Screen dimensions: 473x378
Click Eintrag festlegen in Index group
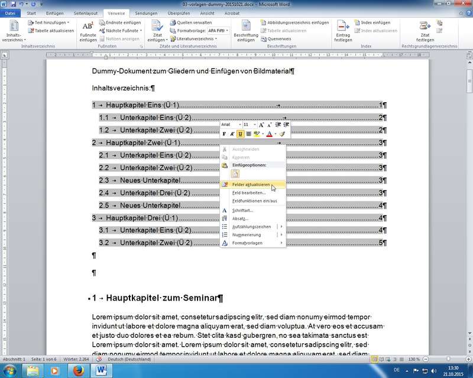[x=343, y=31]
